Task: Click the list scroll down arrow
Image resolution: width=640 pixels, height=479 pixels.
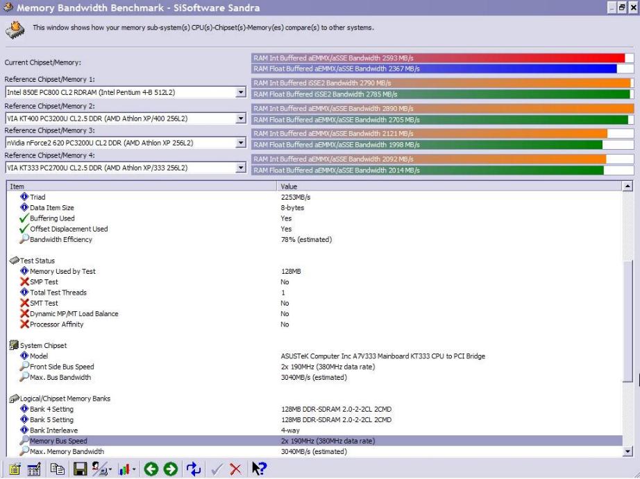Action: coord(628,451)
